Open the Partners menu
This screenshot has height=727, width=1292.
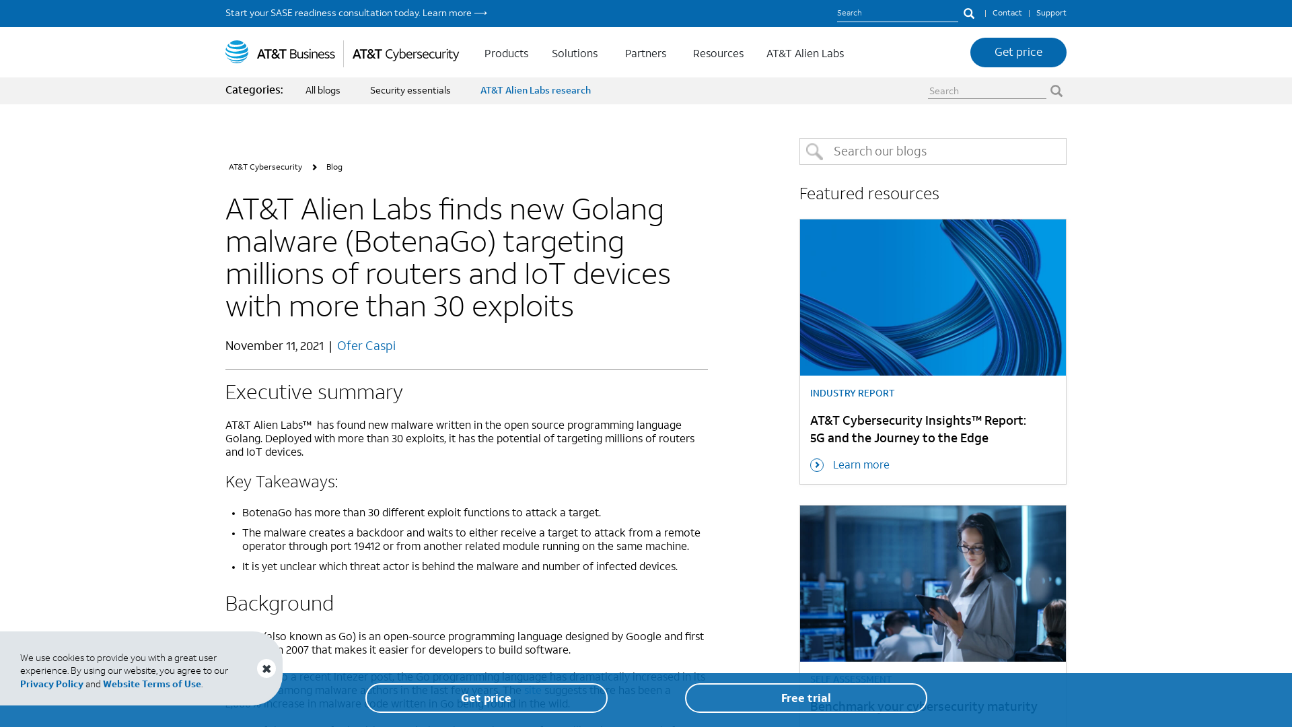pyautogui.click(x=645, y=53)
